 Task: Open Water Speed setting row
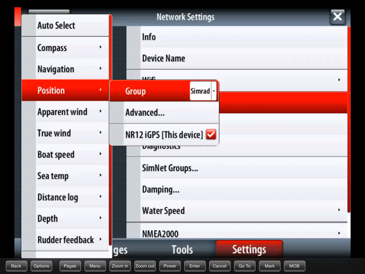click(x=237, y=211)
